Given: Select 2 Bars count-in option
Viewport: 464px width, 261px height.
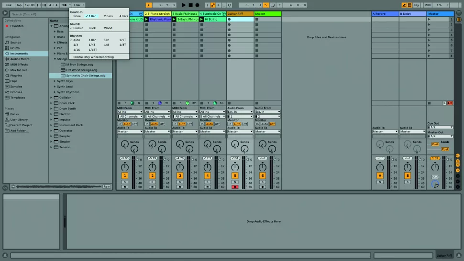Looking at the screenshot, I should pos(109,16).
